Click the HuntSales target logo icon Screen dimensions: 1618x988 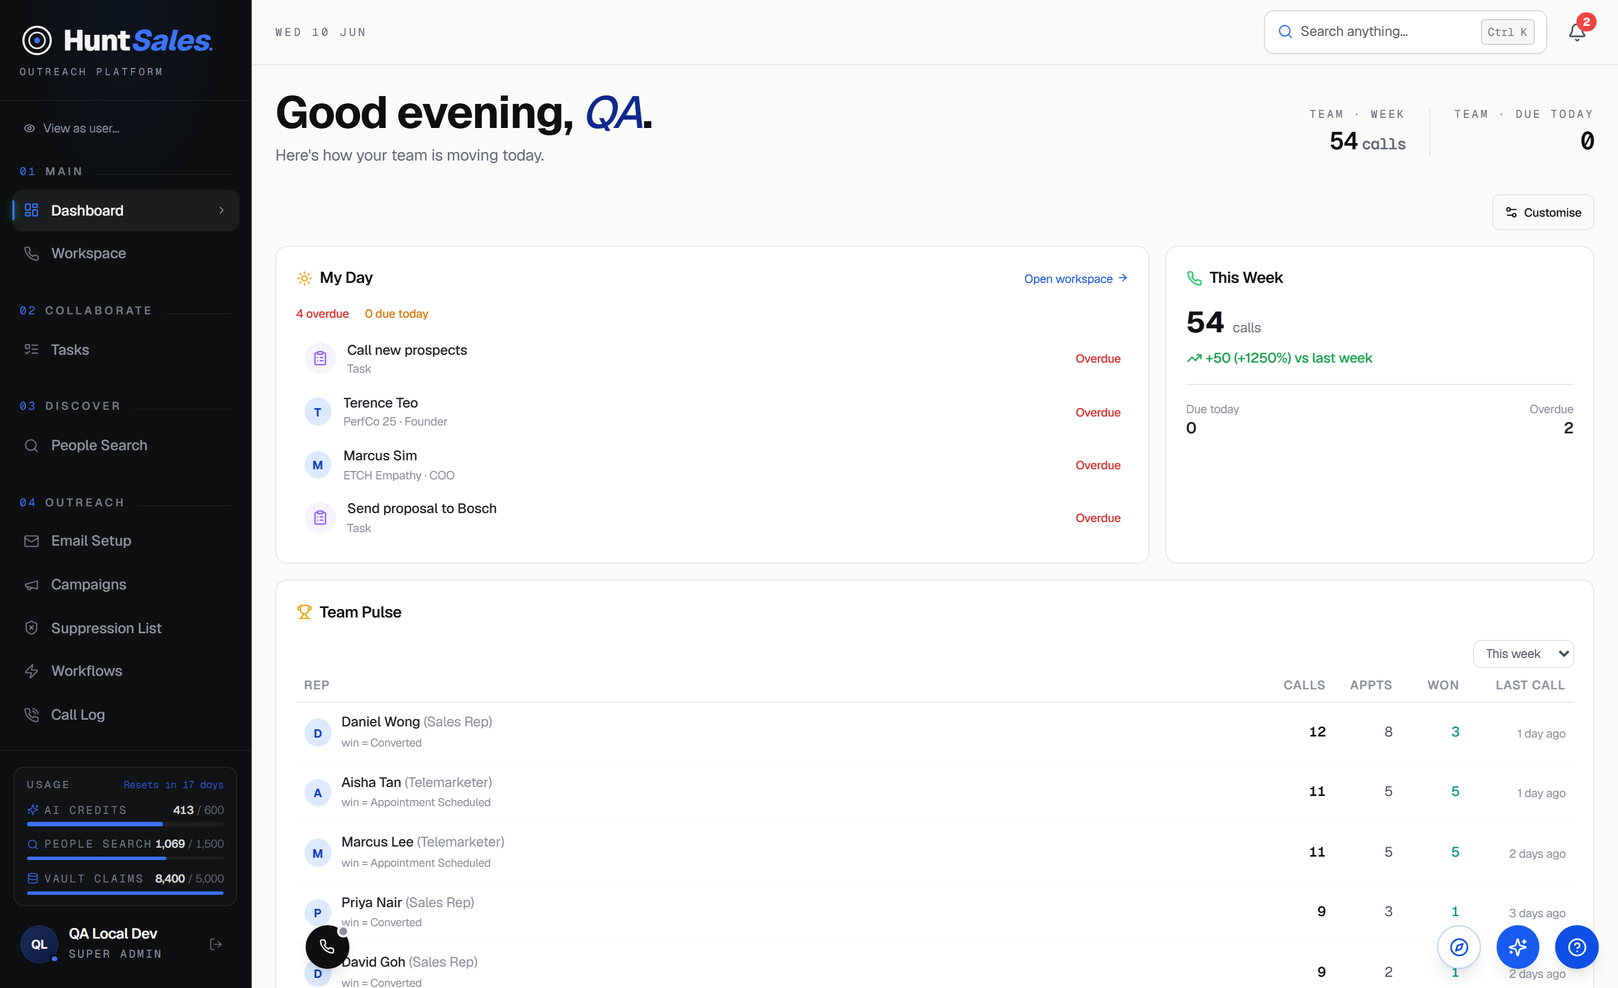point(37,40)
